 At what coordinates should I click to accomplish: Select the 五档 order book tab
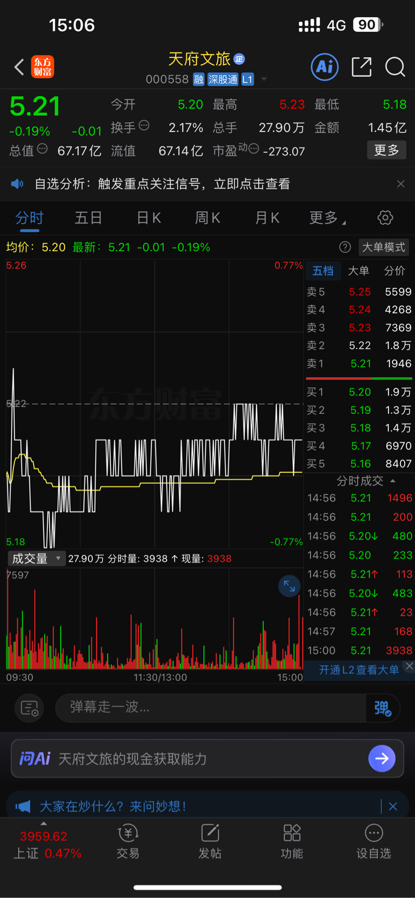click(323, 271)
